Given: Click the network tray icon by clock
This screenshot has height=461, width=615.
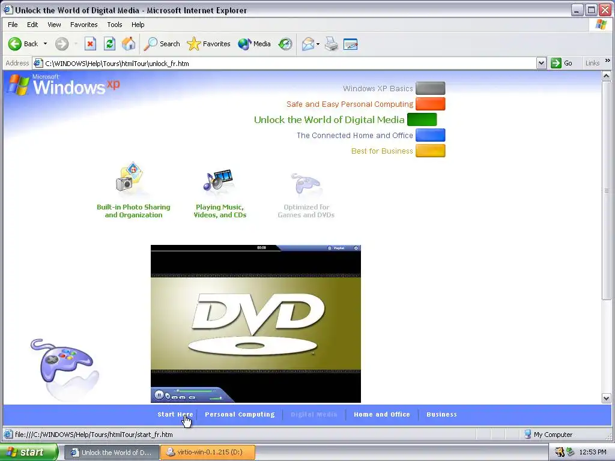Looking at the screenshot, I should [571, 452].
